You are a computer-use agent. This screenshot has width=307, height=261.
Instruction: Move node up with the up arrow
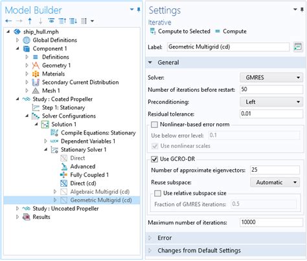30,21
